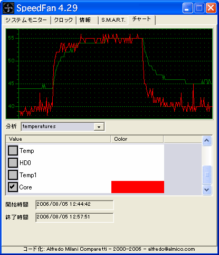Enable the Temp checkbox
The height and width of the screenshot is (255, 219).
[13, 150]
